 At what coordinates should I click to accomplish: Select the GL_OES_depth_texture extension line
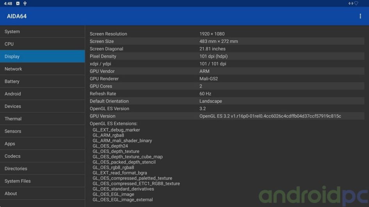click(116, 151)
